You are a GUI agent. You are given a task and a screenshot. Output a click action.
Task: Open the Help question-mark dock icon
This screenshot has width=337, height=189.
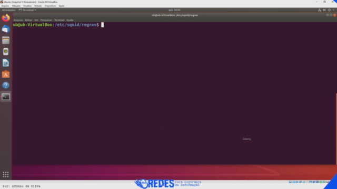click(6, 86)
